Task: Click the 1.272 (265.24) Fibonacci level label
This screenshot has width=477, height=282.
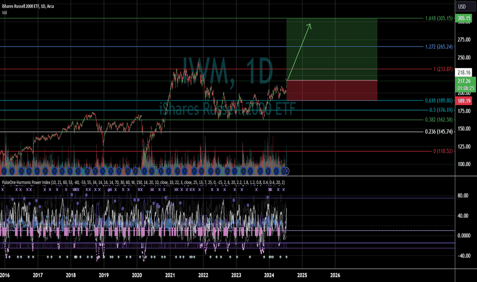Action: pos(439,47)
